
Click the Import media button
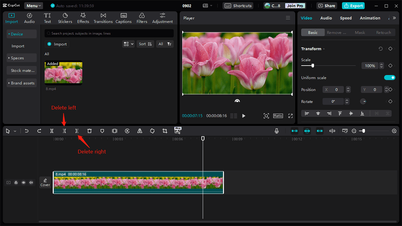tap(57, 44)
